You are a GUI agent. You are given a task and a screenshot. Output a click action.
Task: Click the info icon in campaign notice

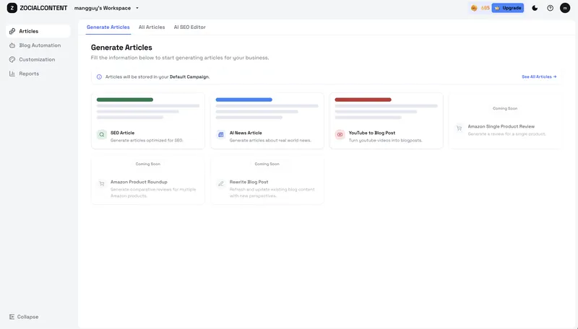click(x=99, y=77)
